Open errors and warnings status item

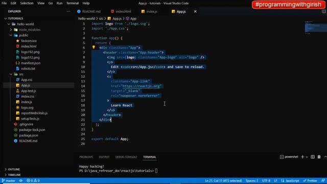pyautogui.click(x=33, y=180)
